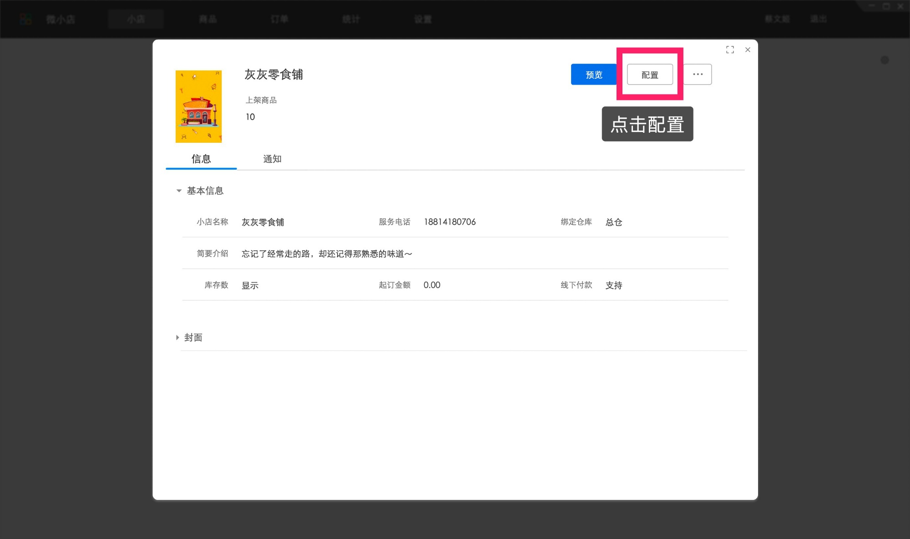Switch to the 统计 navigation tab
This screenshot has height=539, width=910.
351,19
